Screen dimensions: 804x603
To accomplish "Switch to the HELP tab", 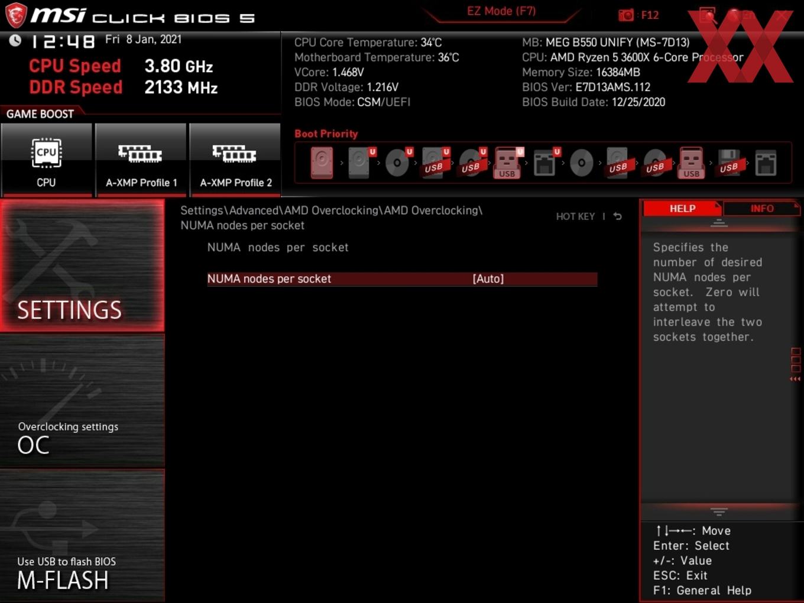I will 682,209.
